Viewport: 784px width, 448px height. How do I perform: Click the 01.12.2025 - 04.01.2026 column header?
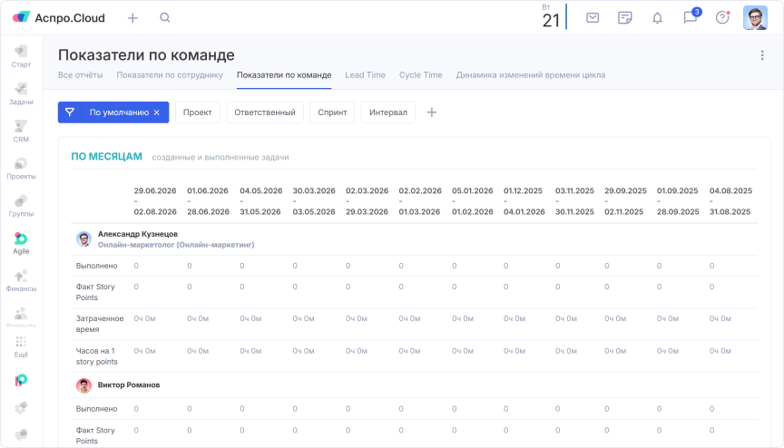point(524,201)
